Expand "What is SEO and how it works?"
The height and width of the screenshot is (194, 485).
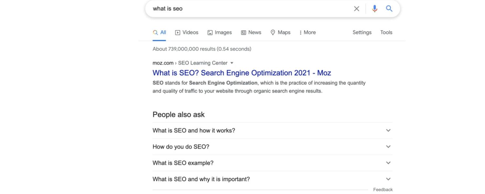388,130
